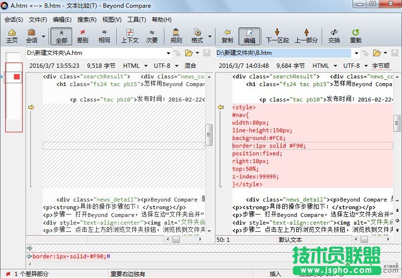Open the 工具(T) menu
The image size is (402, 278).
pyautogui.click(x=137, y=20)
